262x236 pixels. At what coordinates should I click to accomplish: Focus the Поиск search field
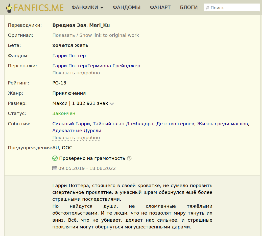pyautogui.click(x=232, y=8)
